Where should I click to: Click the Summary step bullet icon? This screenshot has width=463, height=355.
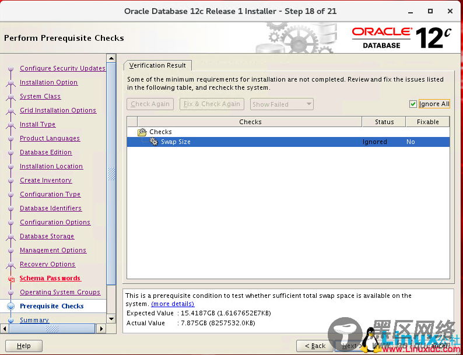(11, 320)
